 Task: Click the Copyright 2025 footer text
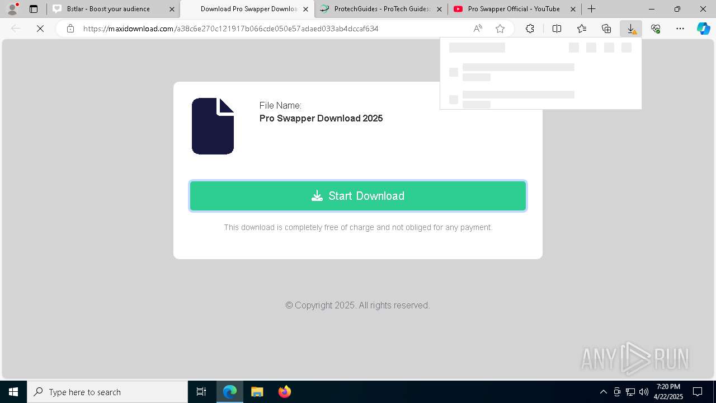coord(357,305)
